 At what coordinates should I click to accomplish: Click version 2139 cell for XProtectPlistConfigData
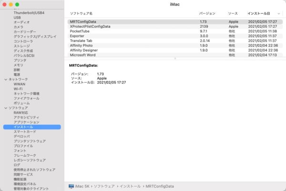(x=204, y=26)
